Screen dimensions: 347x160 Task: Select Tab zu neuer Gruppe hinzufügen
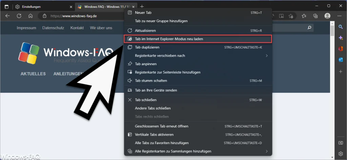(x=198, y=21)
